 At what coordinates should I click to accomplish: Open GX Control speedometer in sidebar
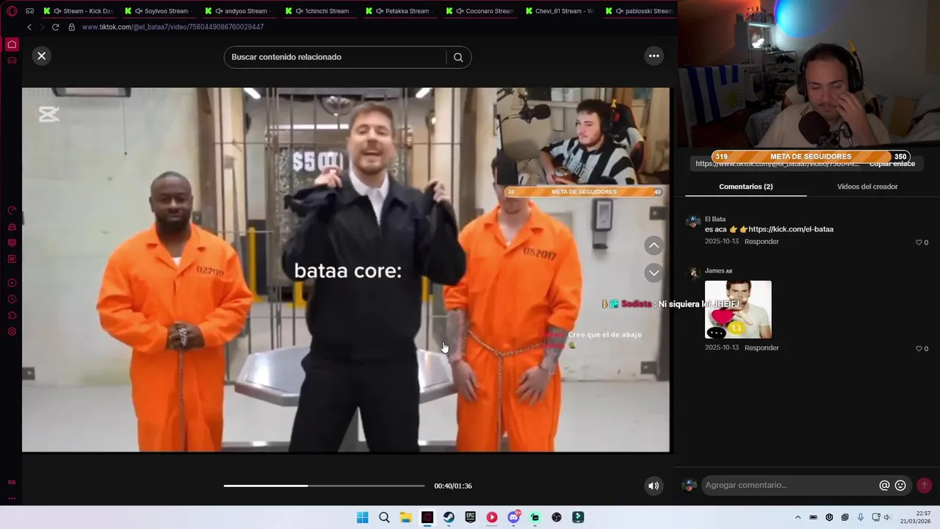tap(12, 211)
